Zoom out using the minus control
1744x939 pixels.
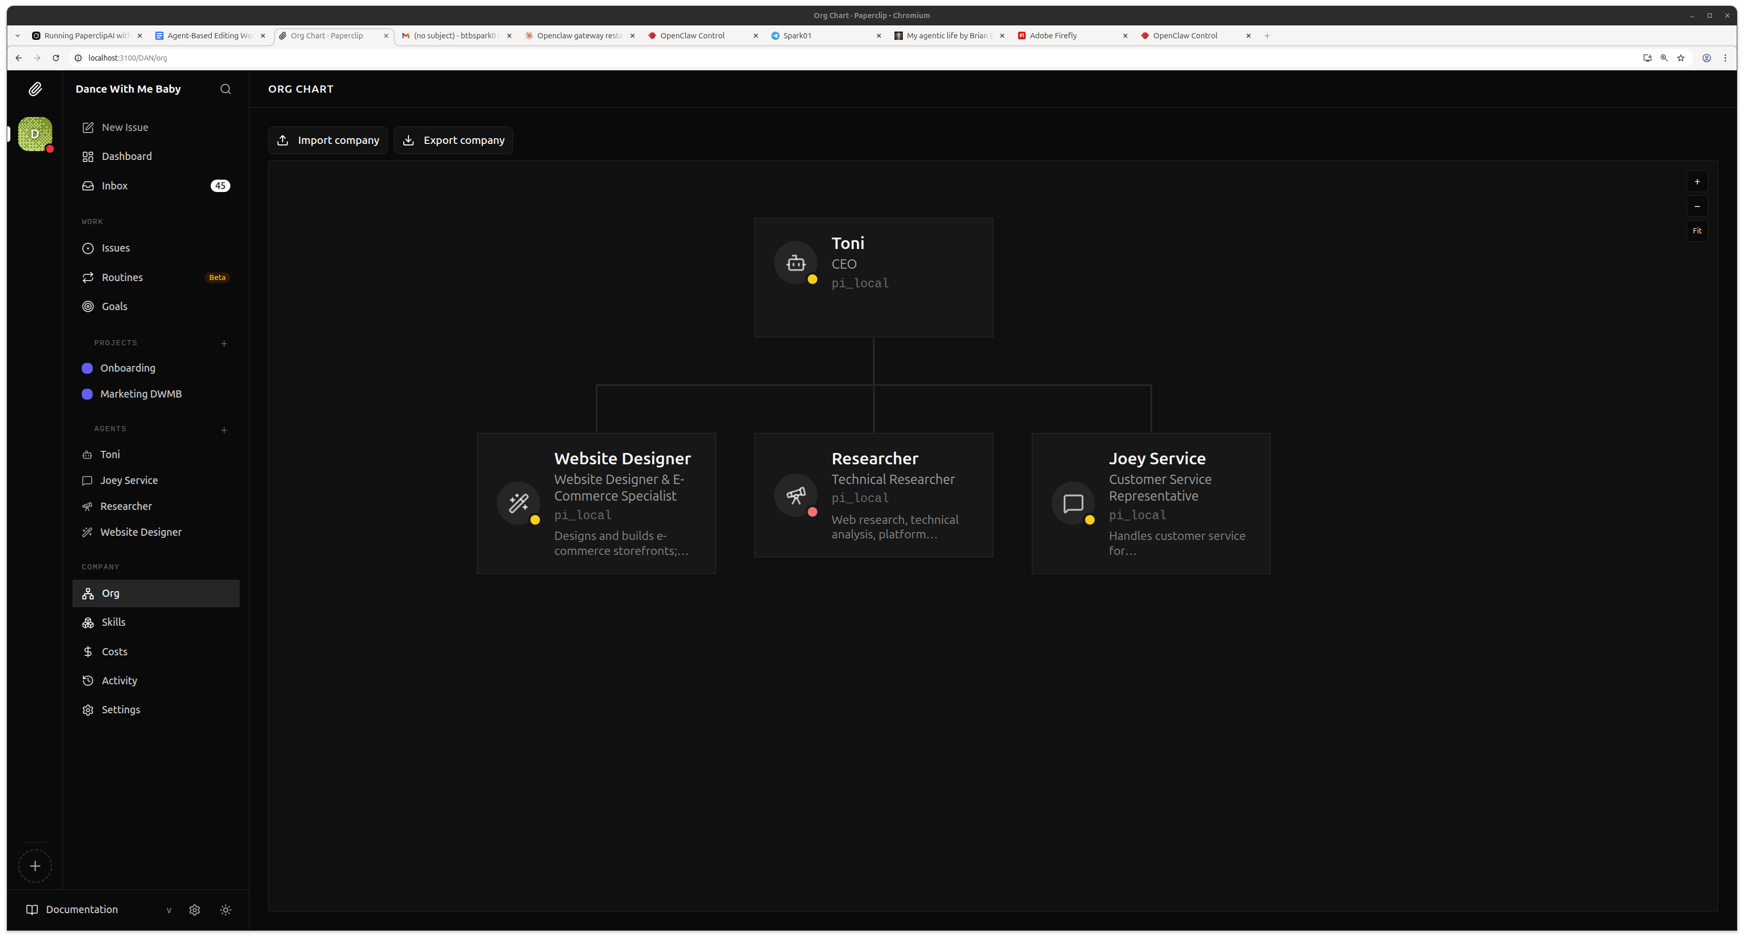coord(1697,206)
